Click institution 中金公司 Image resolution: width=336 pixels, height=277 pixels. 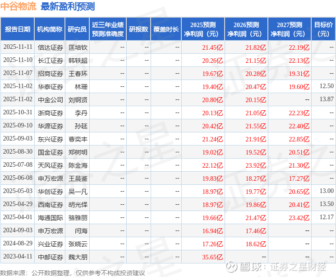51,100
